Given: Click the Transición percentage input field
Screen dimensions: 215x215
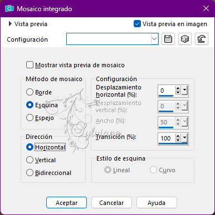Looking at the screenshot, I should pos(167,138).
